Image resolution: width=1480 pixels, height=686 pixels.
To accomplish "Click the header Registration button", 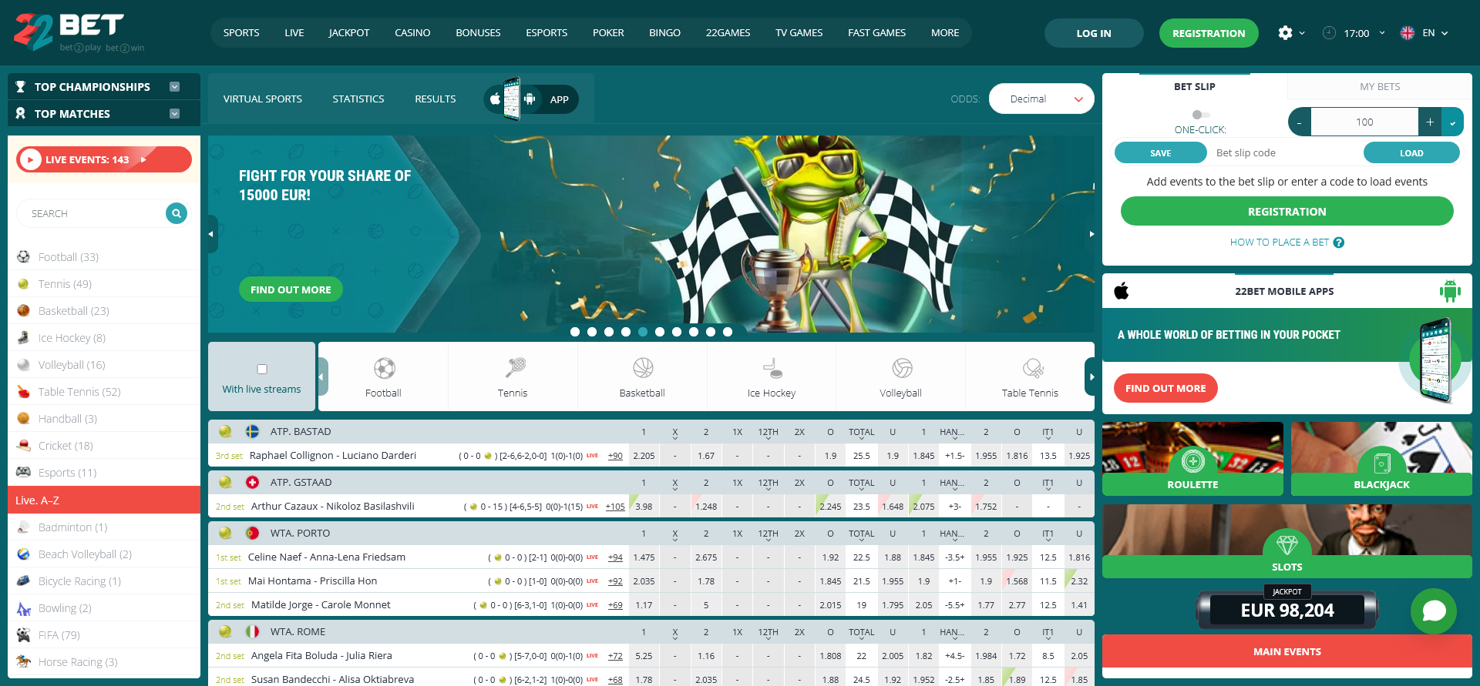I will point(1209,33).
